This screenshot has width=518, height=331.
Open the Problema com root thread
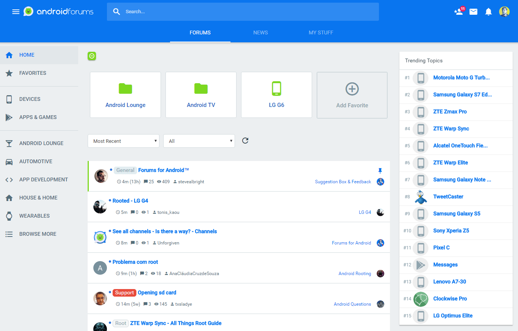135,262
